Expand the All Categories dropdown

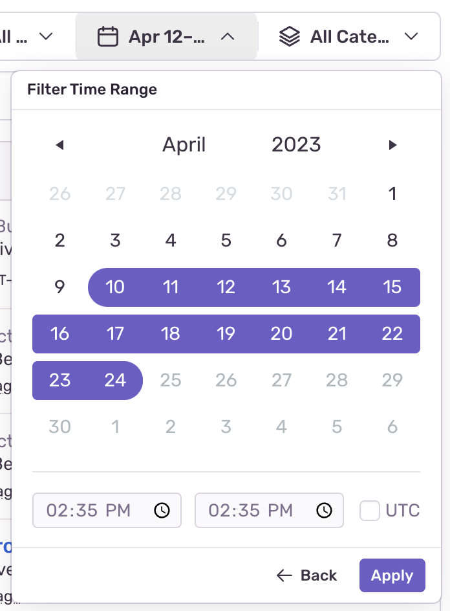coord(411,37)
